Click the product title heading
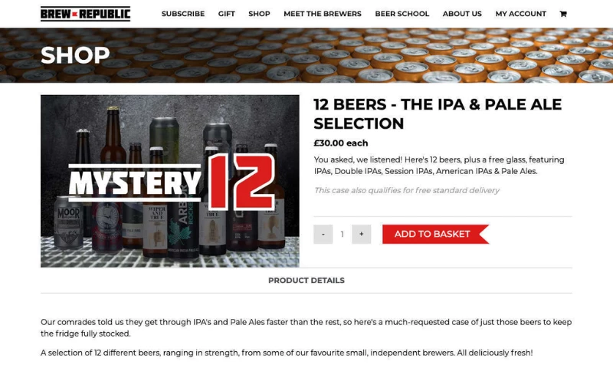 tap(438, 113)
